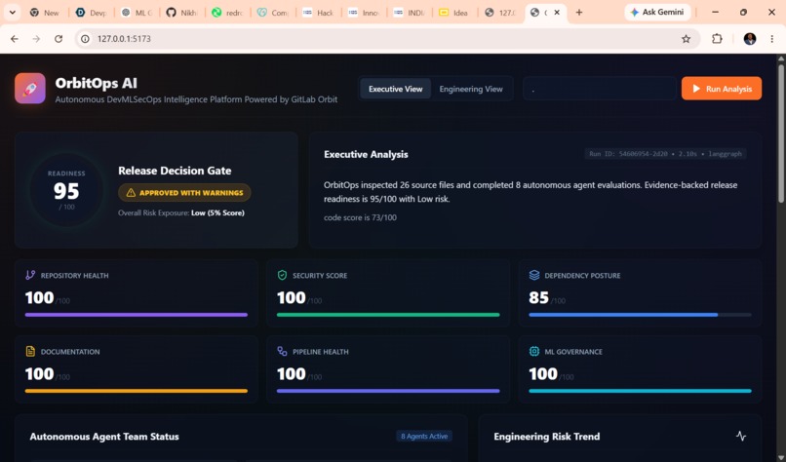Switch to the 'Devp' browser tab
This screenshot has width=786, height=462.
tap(91, 13)
